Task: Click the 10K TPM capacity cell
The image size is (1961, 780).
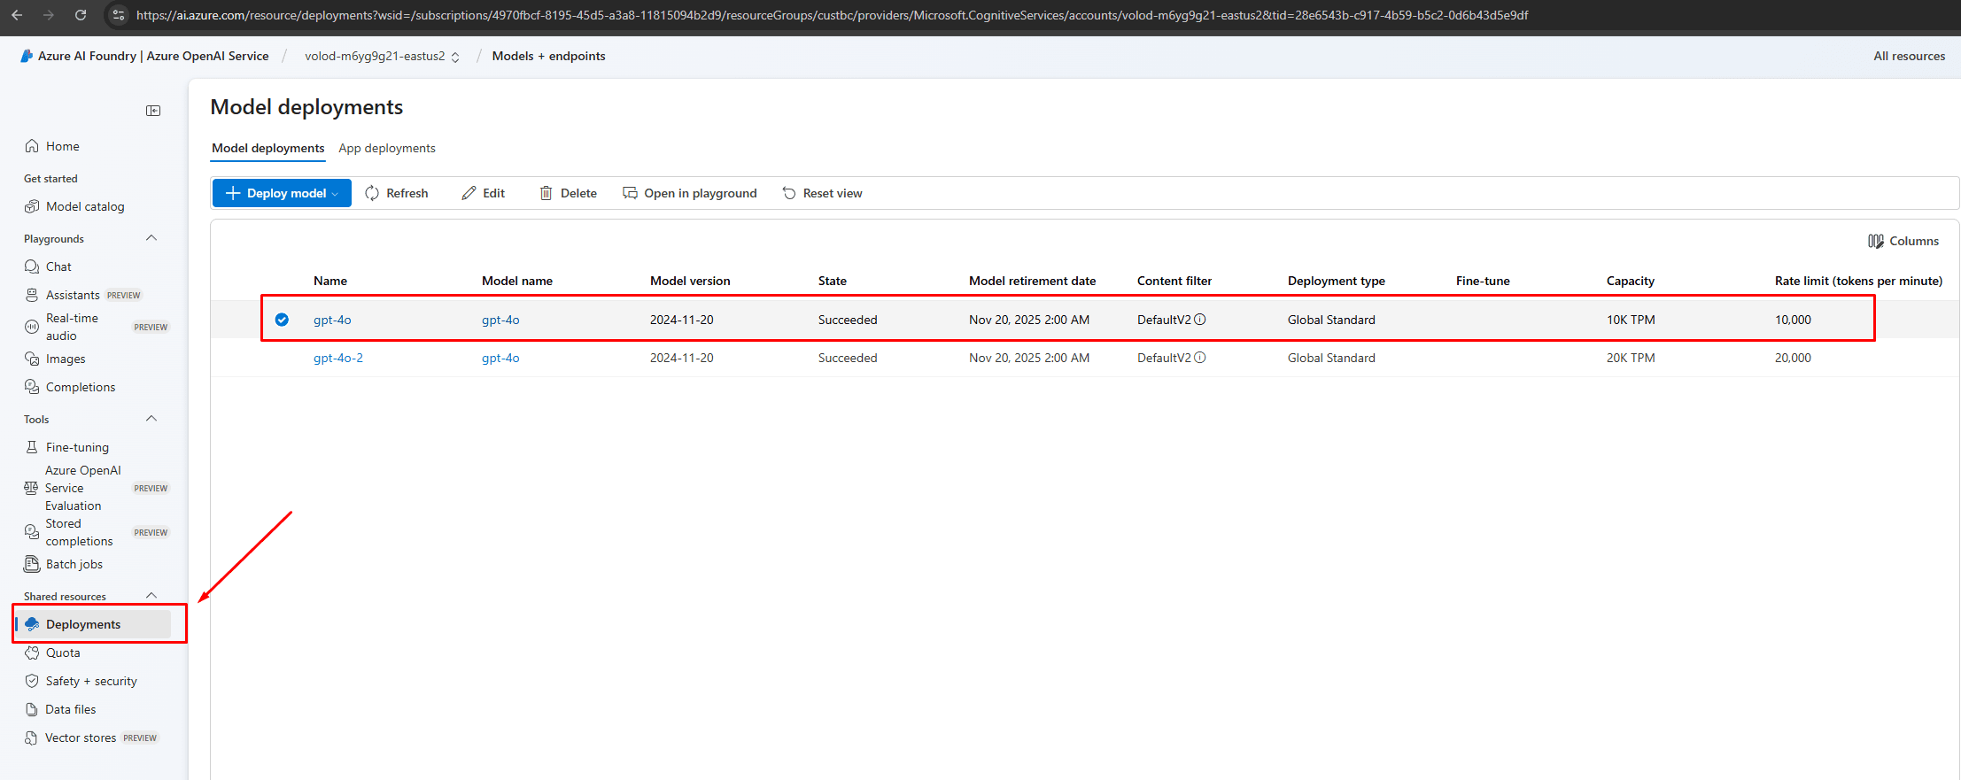Action: [x=1631, y=320]
